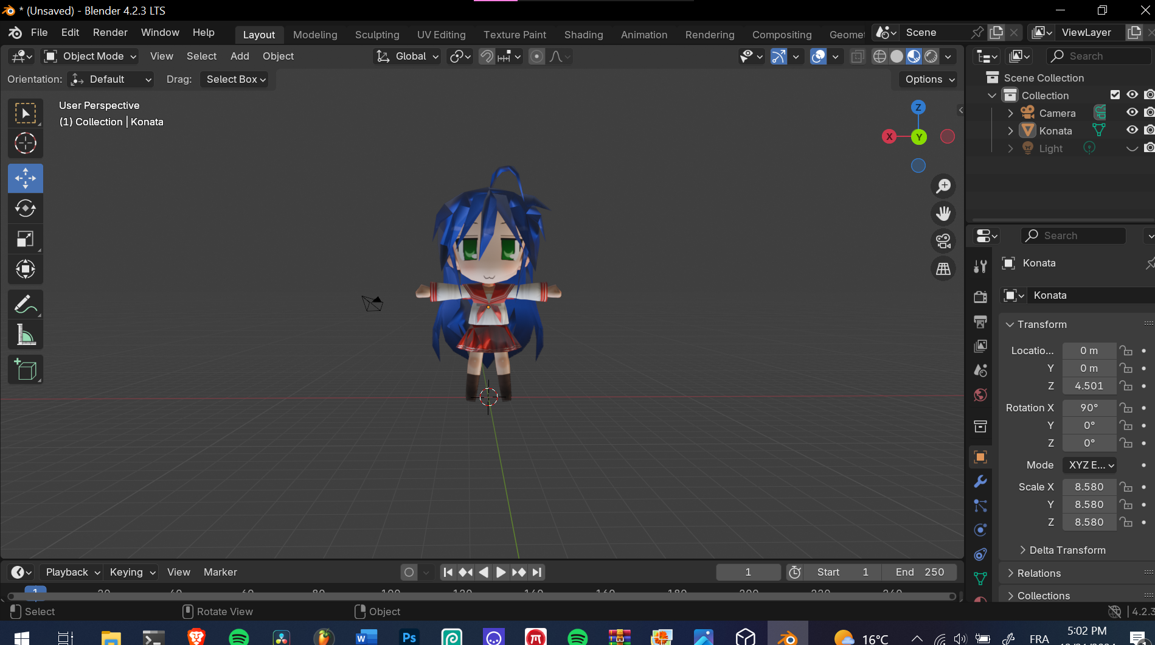Open the Object Data properties tab

[x=980, y=579]
